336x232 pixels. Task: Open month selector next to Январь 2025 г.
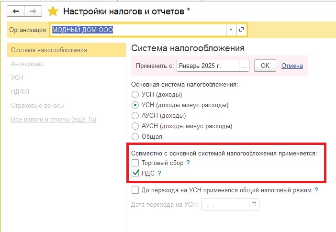(244, 66)
